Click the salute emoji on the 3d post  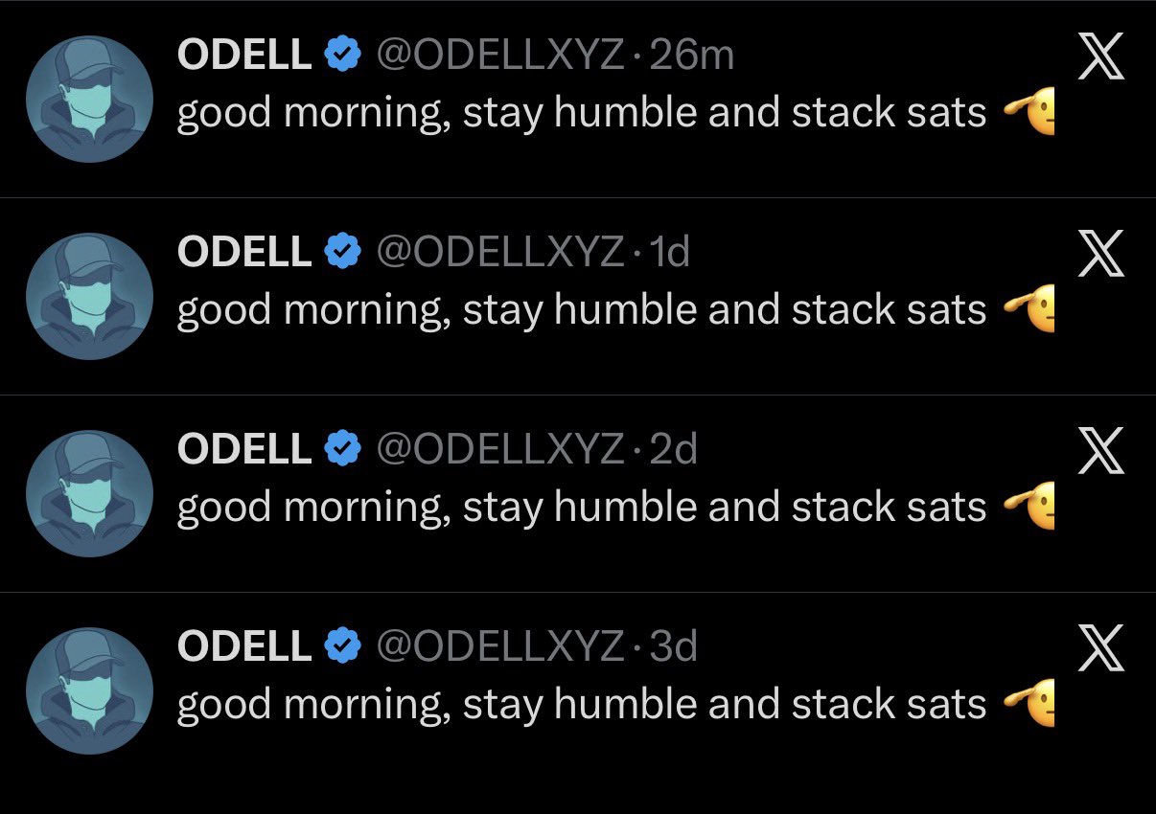[1029, 704]
